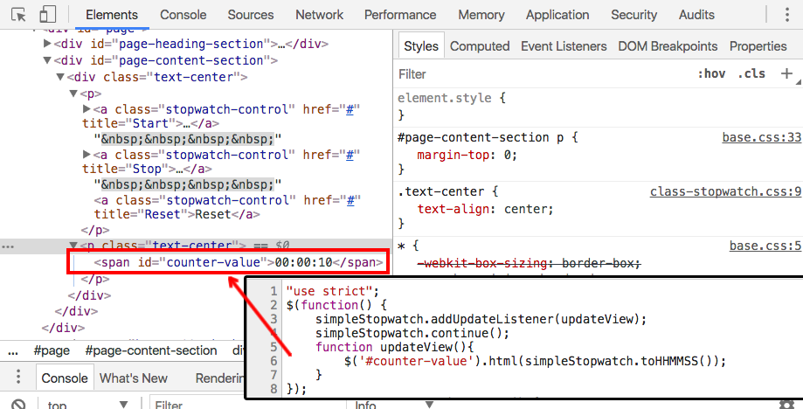Open the base.css:5 source link

[765, 246]
